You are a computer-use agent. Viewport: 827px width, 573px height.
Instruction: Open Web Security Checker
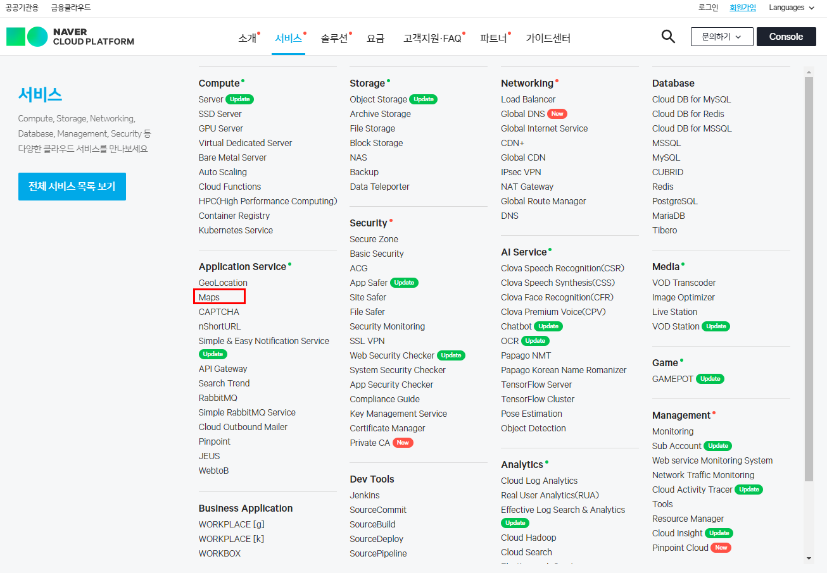pyautogui.click(x=392, y=355)
